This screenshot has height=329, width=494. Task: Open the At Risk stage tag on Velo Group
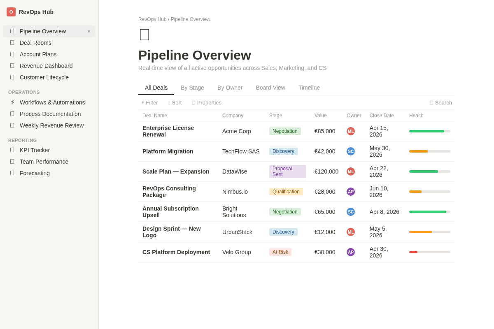(280, 252)
